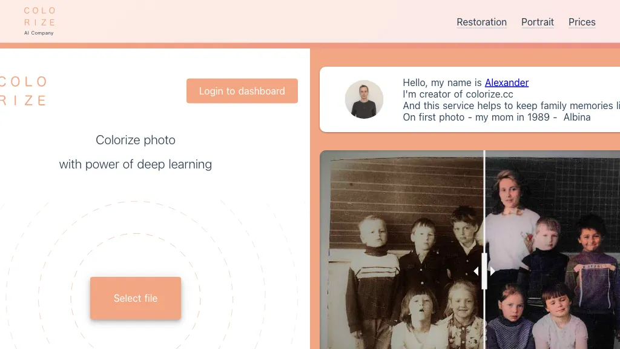Click the before/after comparison slider handle
This screenshot has width=620, height=349.
coord(484,271)
